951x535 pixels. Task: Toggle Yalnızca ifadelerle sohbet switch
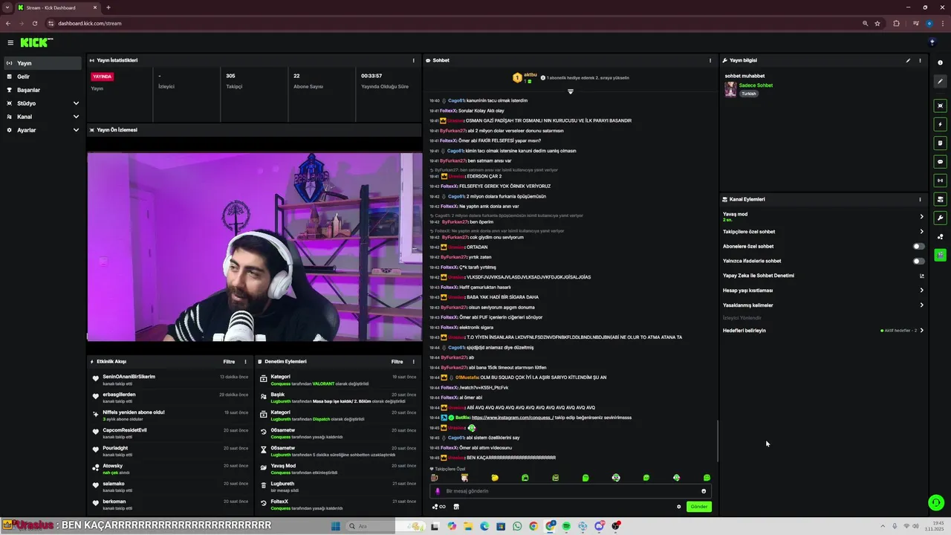click(x=919, y=261)
